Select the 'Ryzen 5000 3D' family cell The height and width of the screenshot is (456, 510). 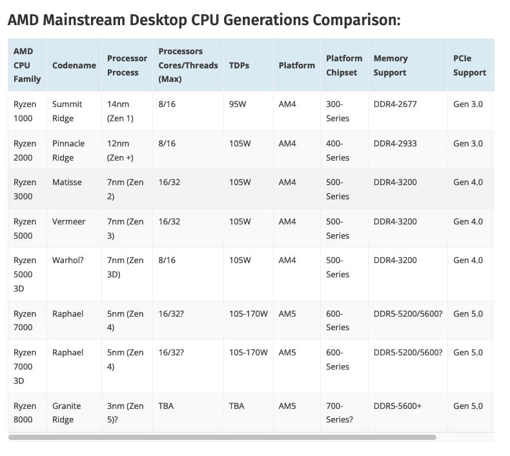[27, 274]
